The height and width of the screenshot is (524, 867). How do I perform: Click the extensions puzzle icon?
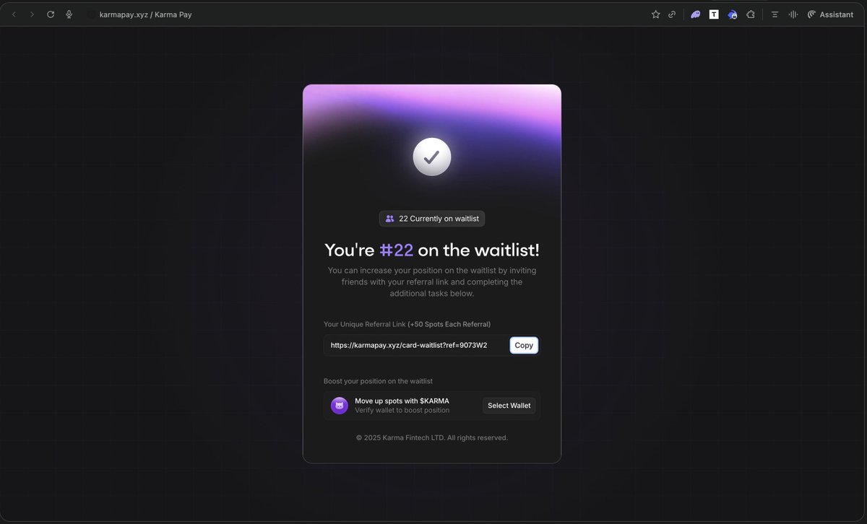751,14
